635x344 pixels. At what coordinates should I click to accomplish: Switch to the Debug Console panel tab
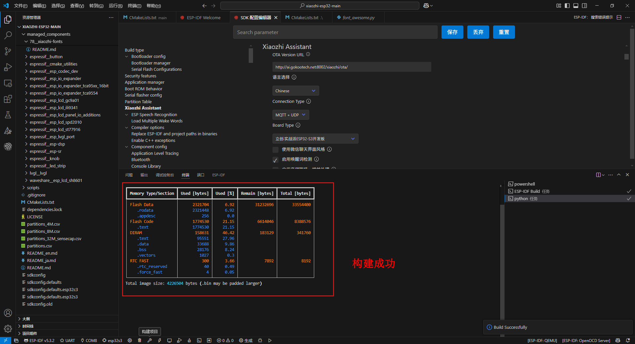pos(165,175)
